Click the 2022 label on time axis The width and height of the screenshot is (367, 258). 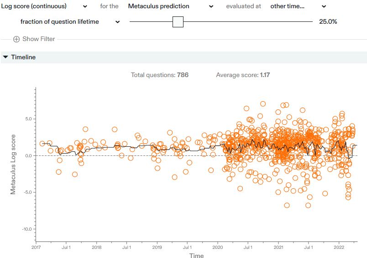(339, 247)
